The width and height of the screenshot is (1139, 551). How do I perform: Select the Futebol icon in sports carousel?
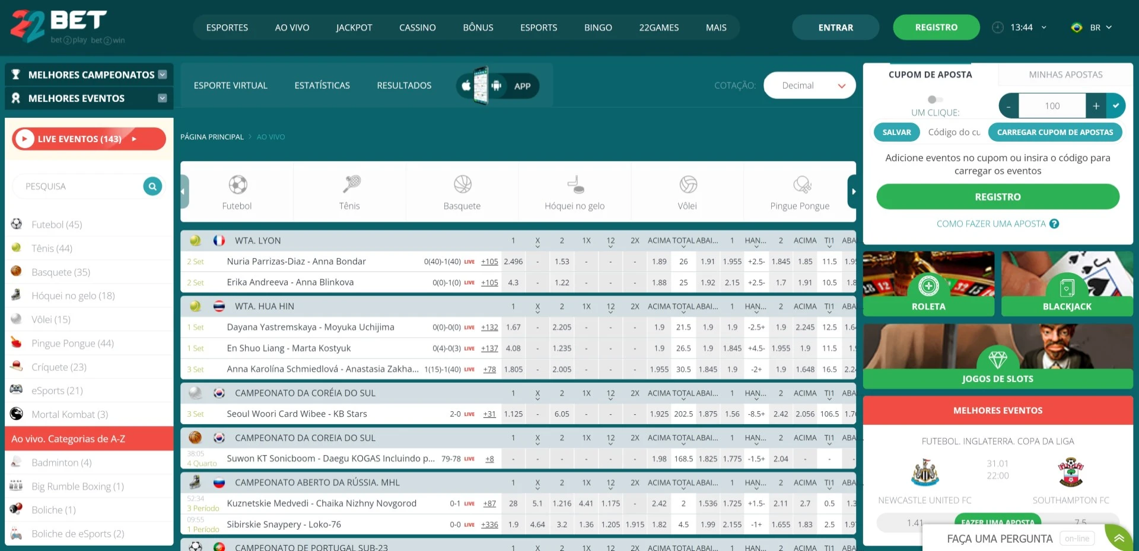click(237, 185)
